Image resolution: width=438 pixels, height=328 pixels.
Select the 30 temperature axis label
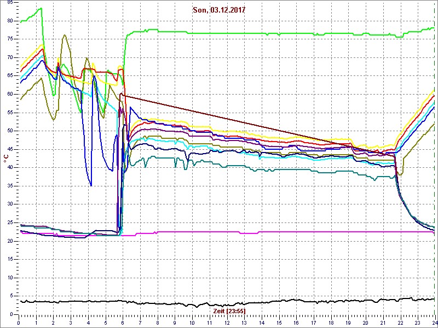[x=10, y=204]
